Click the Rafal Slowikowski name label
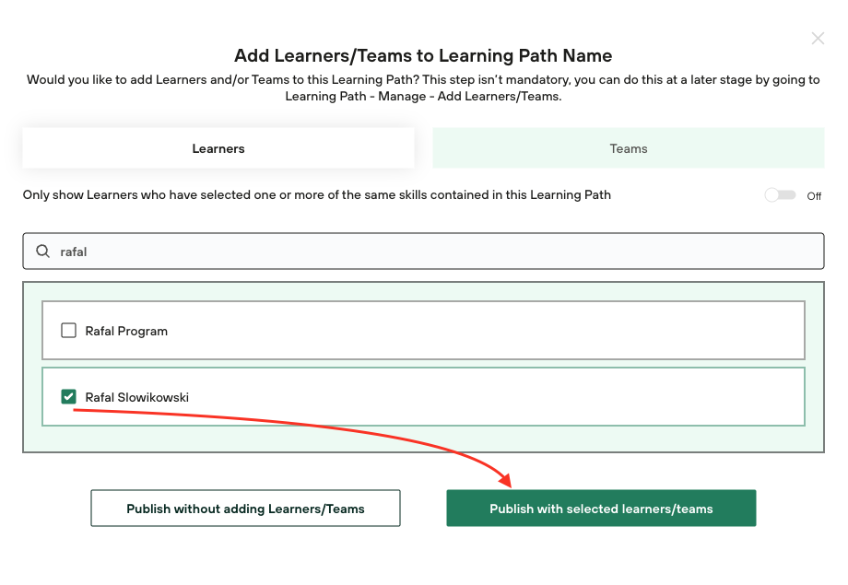The image size is (848, 585). point(136,397)
